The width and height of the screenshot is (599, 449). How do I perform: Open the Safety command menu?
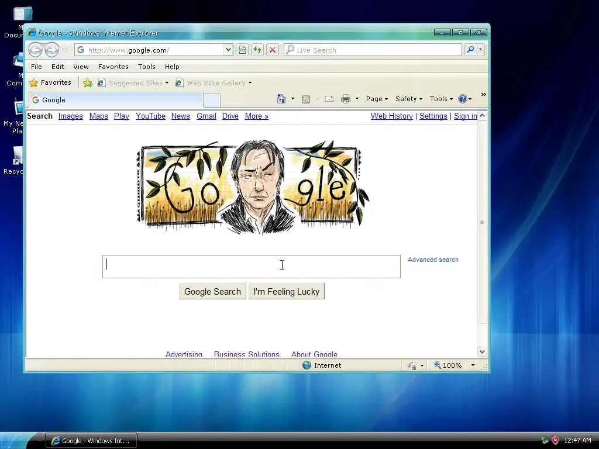click(409, 99)
